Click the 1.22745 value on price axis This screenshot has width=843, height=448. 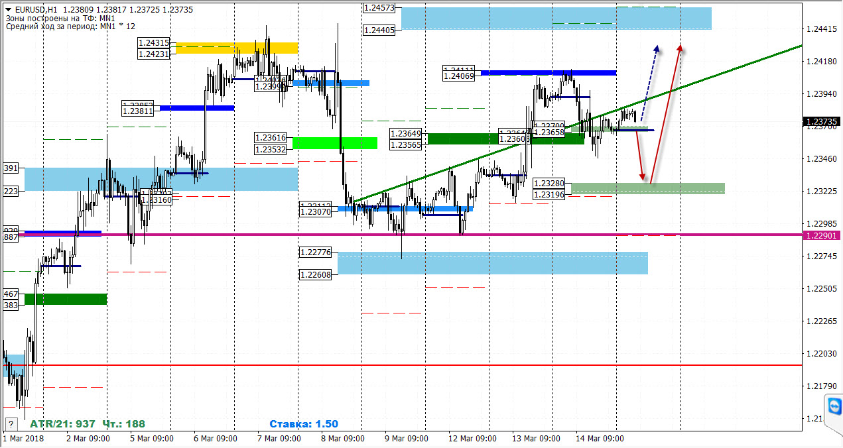click(x=822, y=256)
